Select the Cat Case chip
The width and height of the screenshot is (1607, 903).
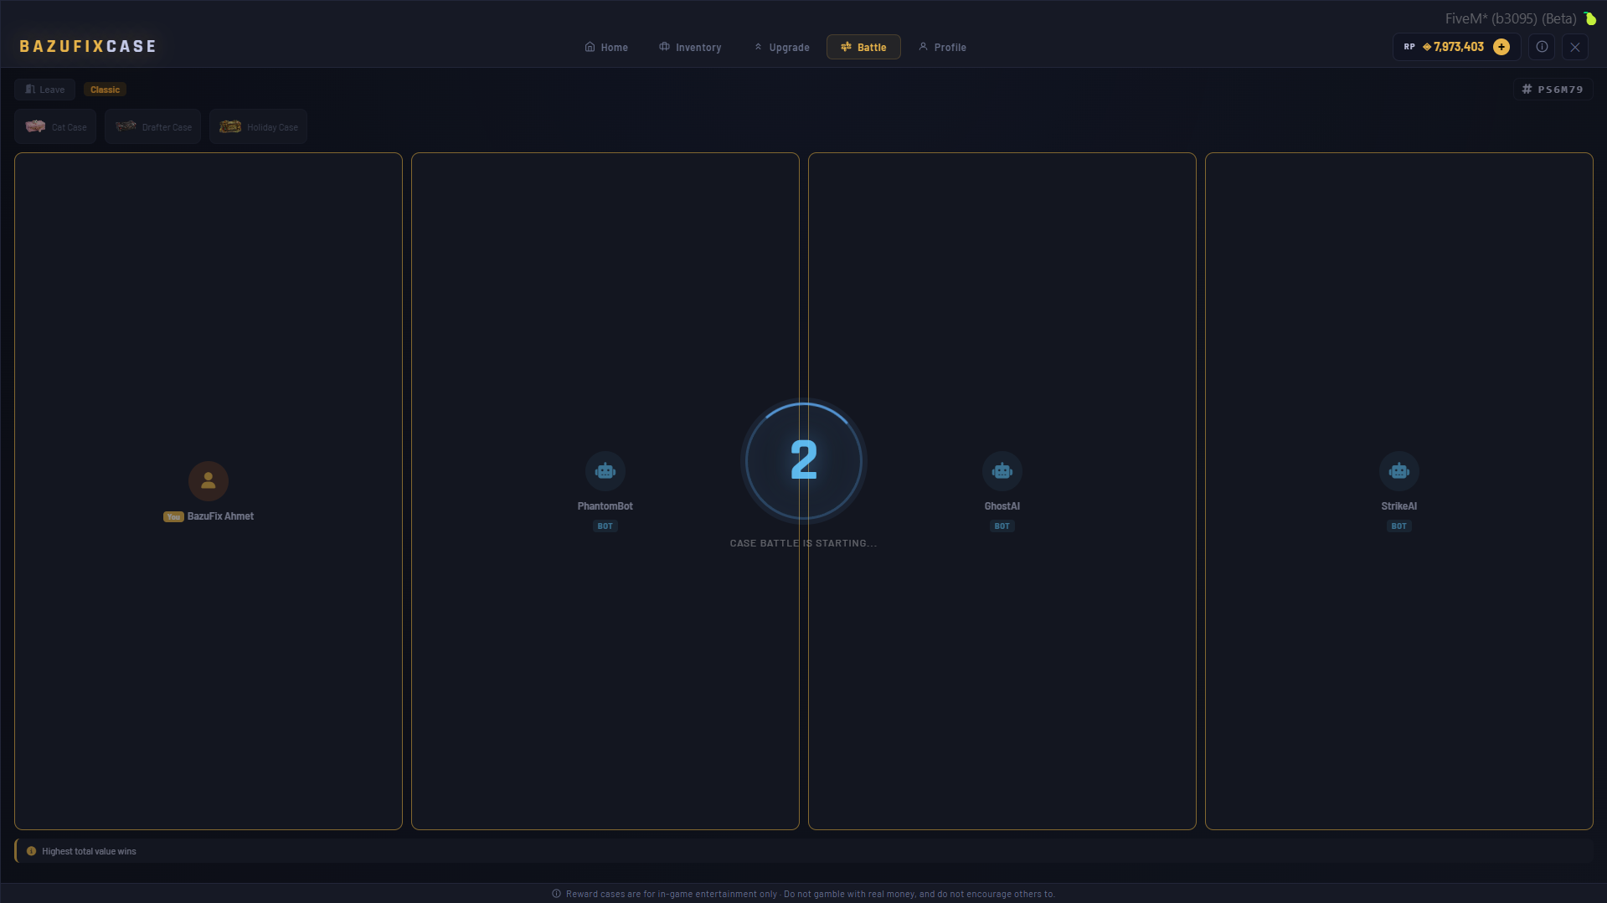[56, 126]
